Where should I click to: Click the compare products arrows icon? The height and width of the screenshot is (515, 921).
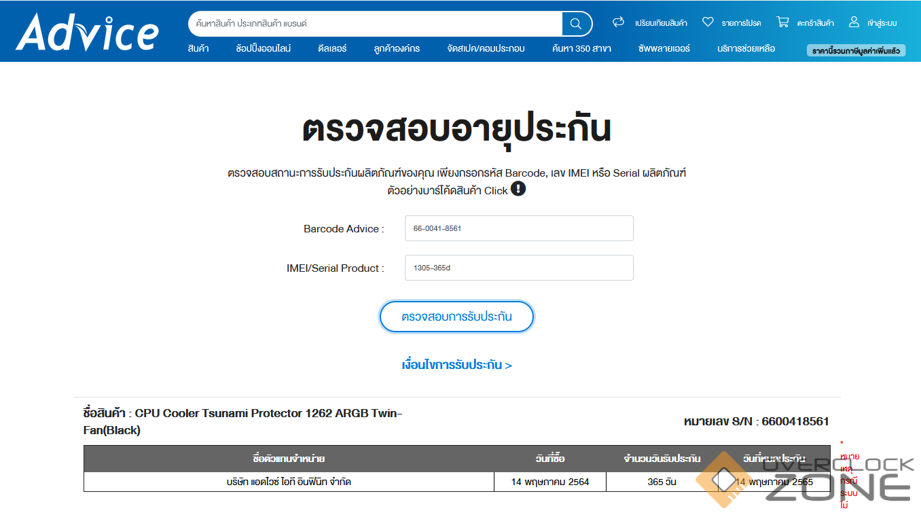(618, 22)
